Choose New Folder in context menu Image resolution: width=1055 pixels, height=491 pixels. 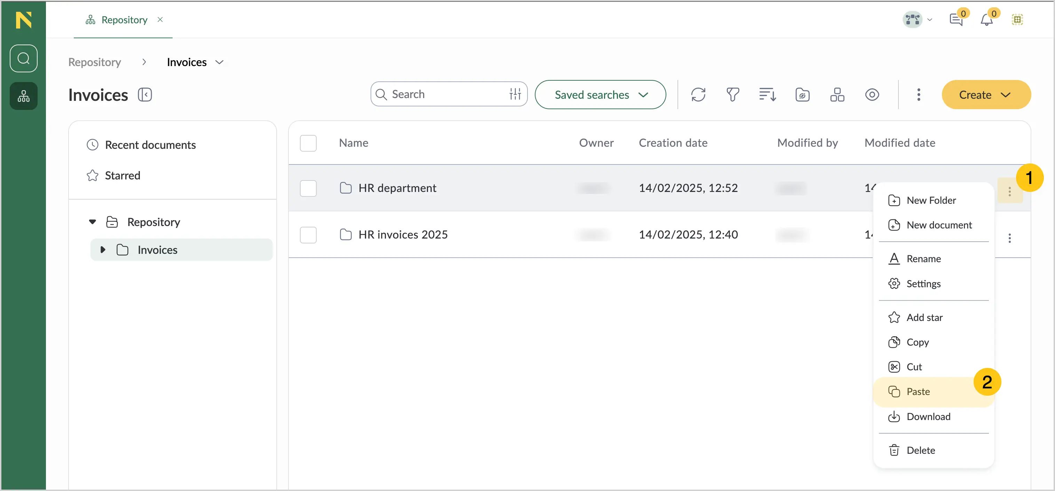[x=933, y=200]
